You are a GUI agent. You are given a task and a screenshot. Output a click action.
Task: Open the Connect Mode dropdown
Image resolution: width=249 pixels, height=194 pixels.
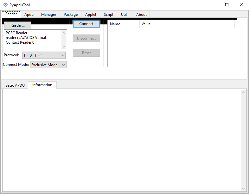pyautogui.click(x=48, y=65)
